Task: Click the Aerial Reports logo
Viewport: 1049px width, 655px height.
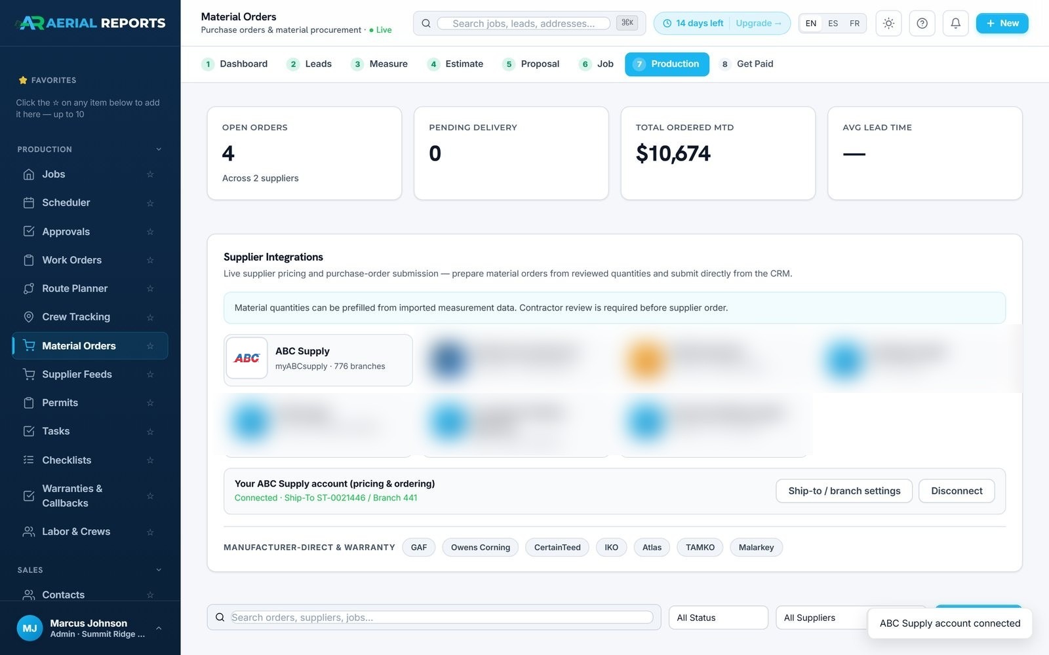Action: 90,23
